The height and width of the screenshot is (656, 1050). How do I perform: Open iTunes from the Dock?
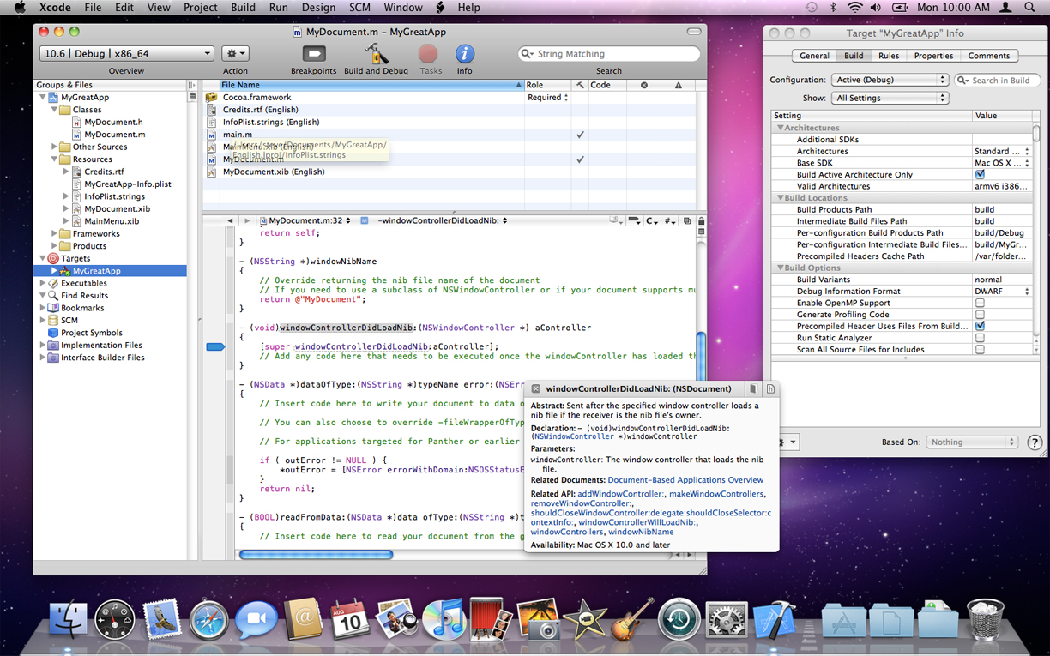(x=444, y=619)
